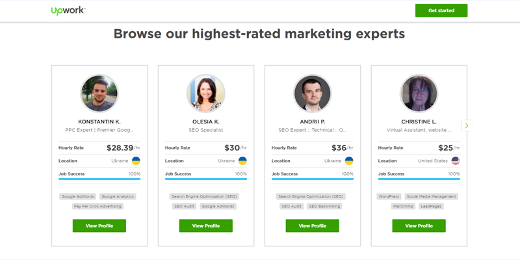The width and height of the screenshot is (520, 260).
Task: Click Andrii P.'s Ukraine flag icon
Action: tap(349, 161)
